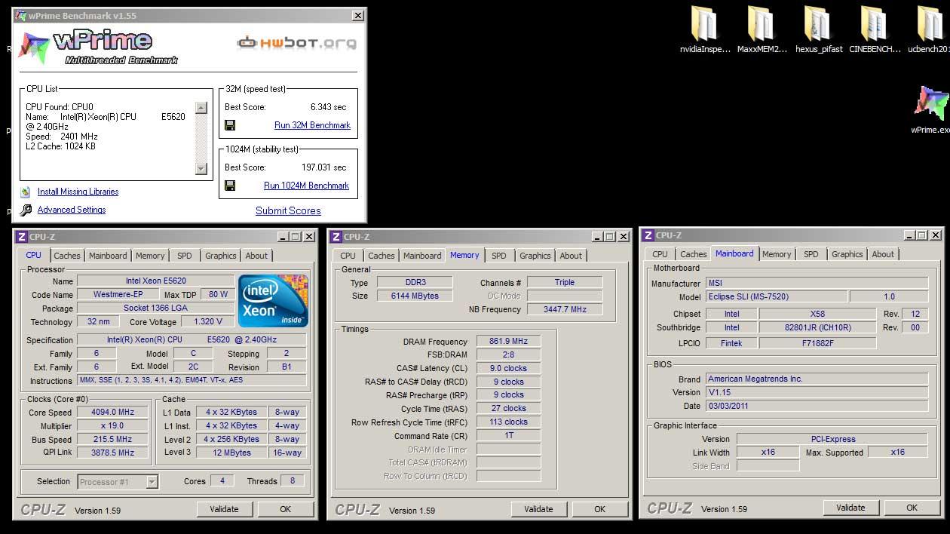
Task: Run the 32M Benchmark
Action: [x=312, y=125]
